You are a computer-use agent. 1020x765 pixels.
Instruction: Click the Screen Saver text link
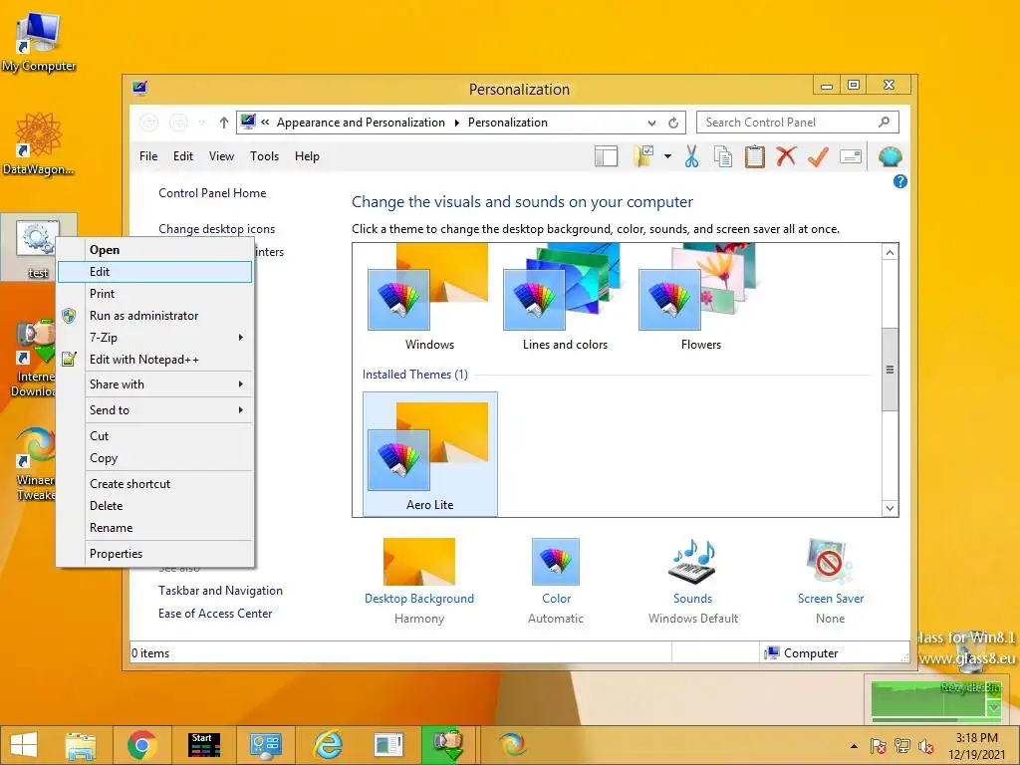831,599
